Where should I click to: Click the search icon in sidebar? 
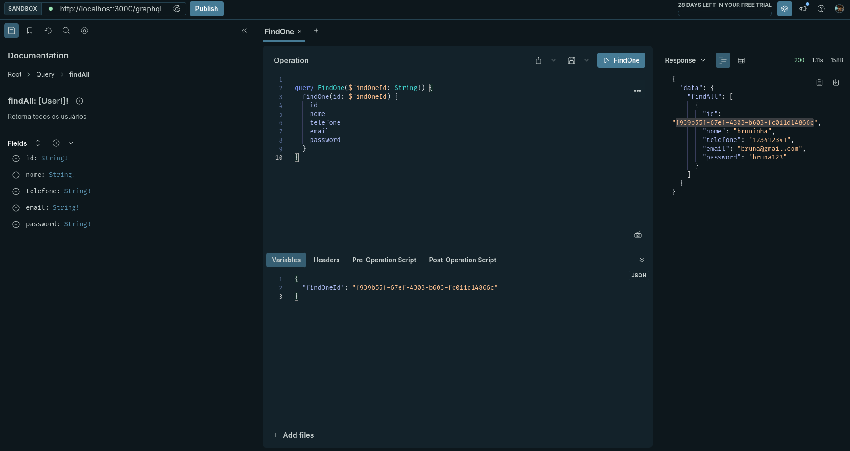point(66,31)
